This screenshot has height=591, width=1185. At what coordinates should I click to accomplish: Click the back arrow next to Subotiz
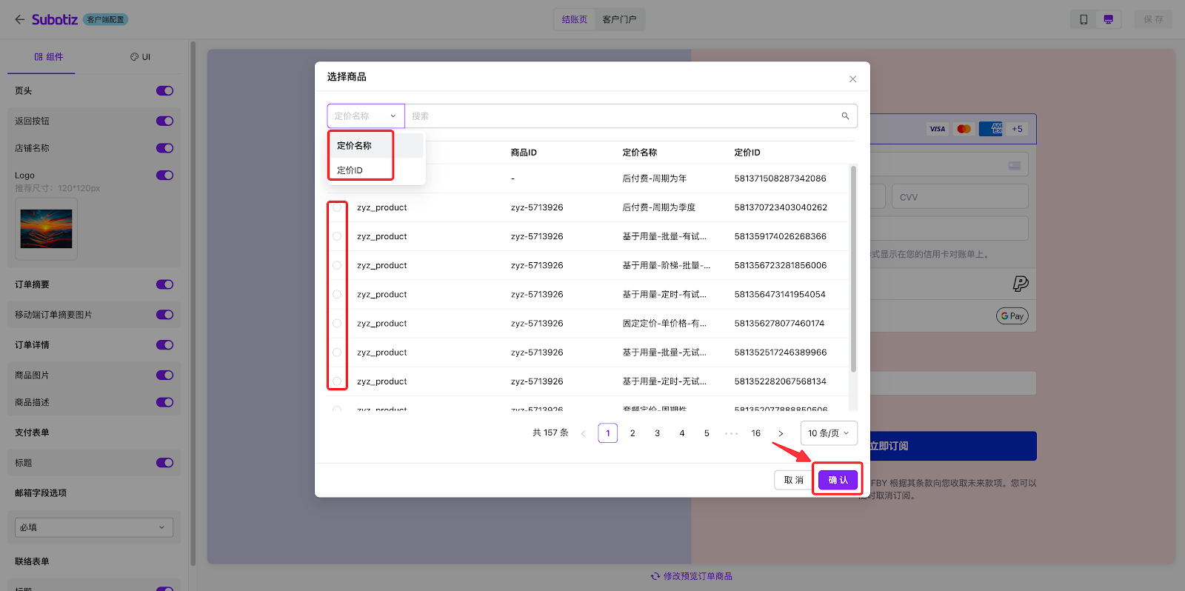coord(19,19)
